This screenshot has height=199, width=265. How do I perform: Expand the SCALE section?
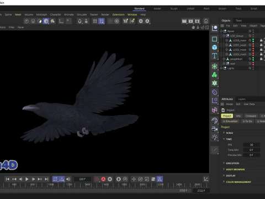pos(224,133)
